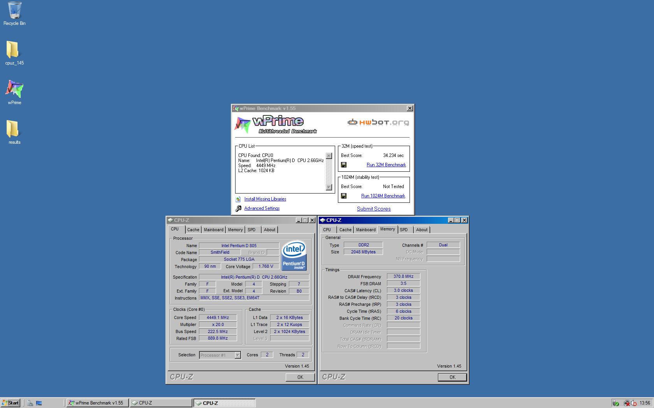This screenshot has width=654, height=408.
Task: Click the right CPU-Z title bar icon
Action: tap(323, 220)
